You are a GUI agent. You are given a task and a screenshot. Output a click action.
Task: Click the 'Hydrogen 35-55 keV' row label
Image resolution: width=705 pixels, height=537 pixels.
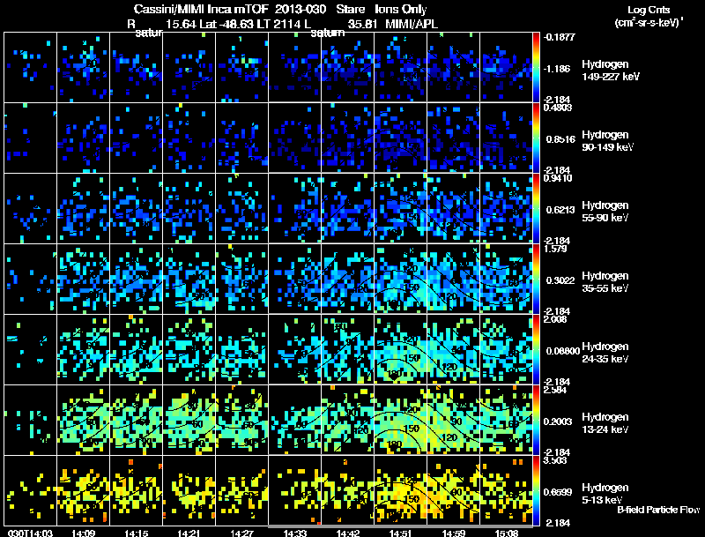[605, 282]
